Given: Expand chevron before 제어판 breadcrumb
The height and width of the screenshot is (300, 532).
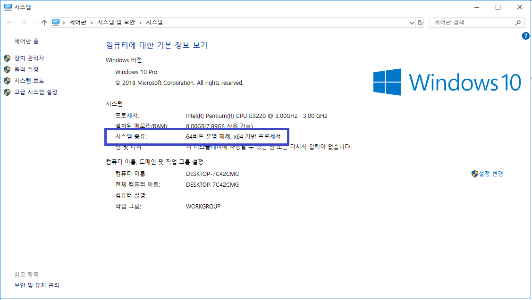Looking at the screenshot, I should (x=64, y=23).
